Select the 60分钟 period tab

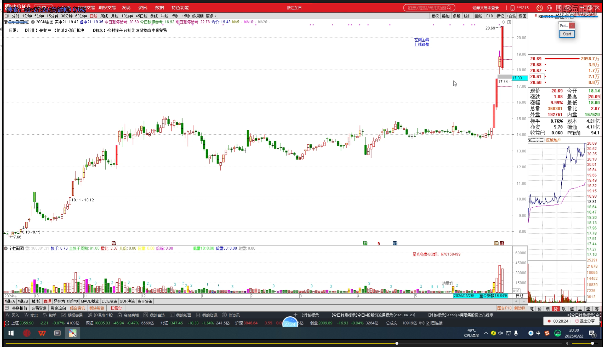click(81, 16)
